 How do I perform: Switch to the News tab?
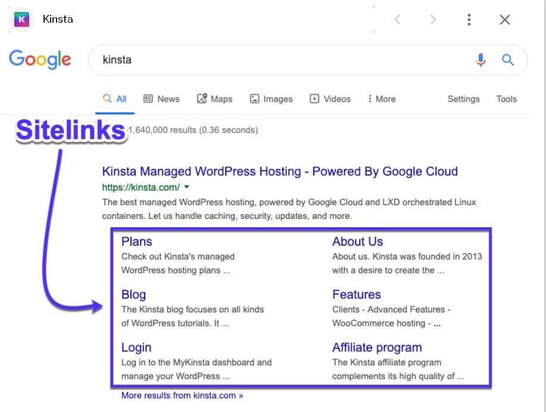click(x=161, y=99)
